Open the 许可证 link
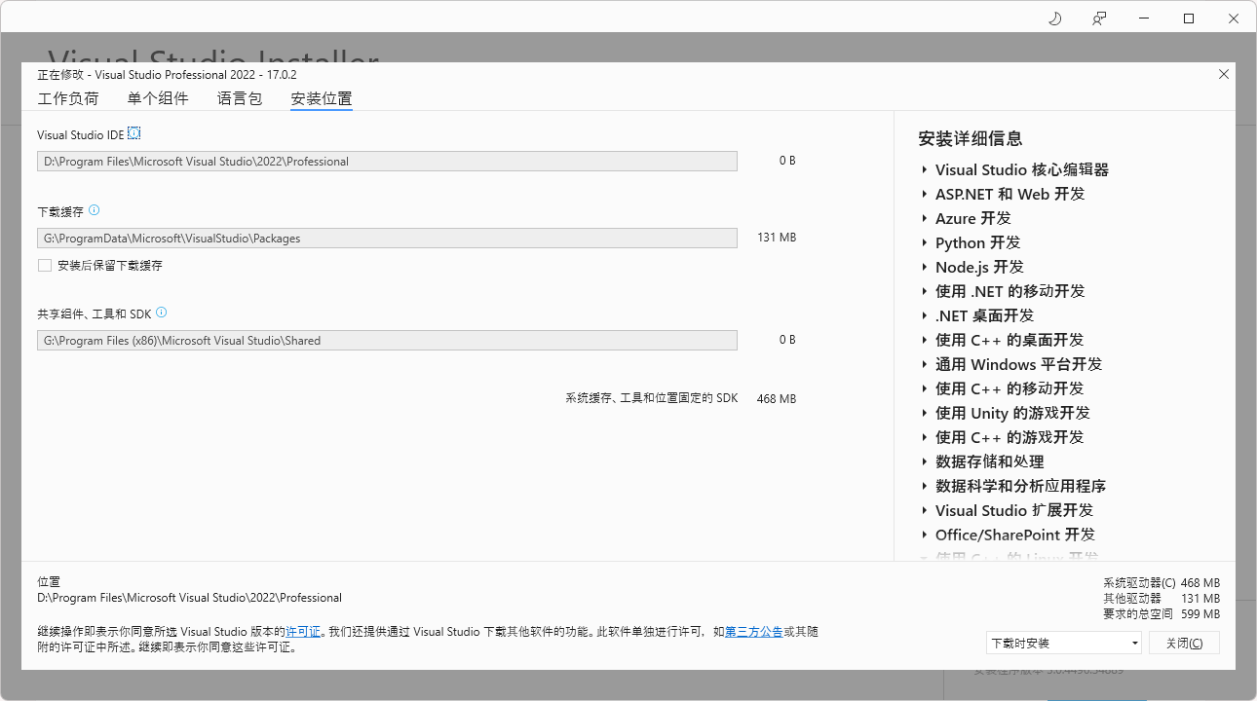 coord(303,632)
